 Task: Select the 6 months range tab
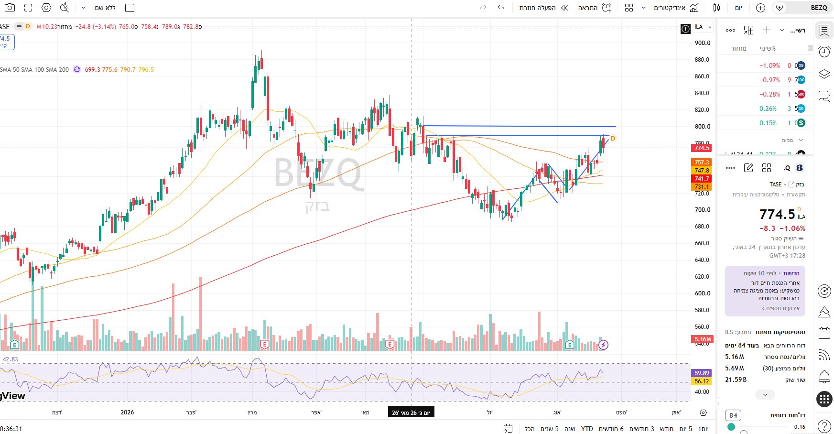coord(611,429)
